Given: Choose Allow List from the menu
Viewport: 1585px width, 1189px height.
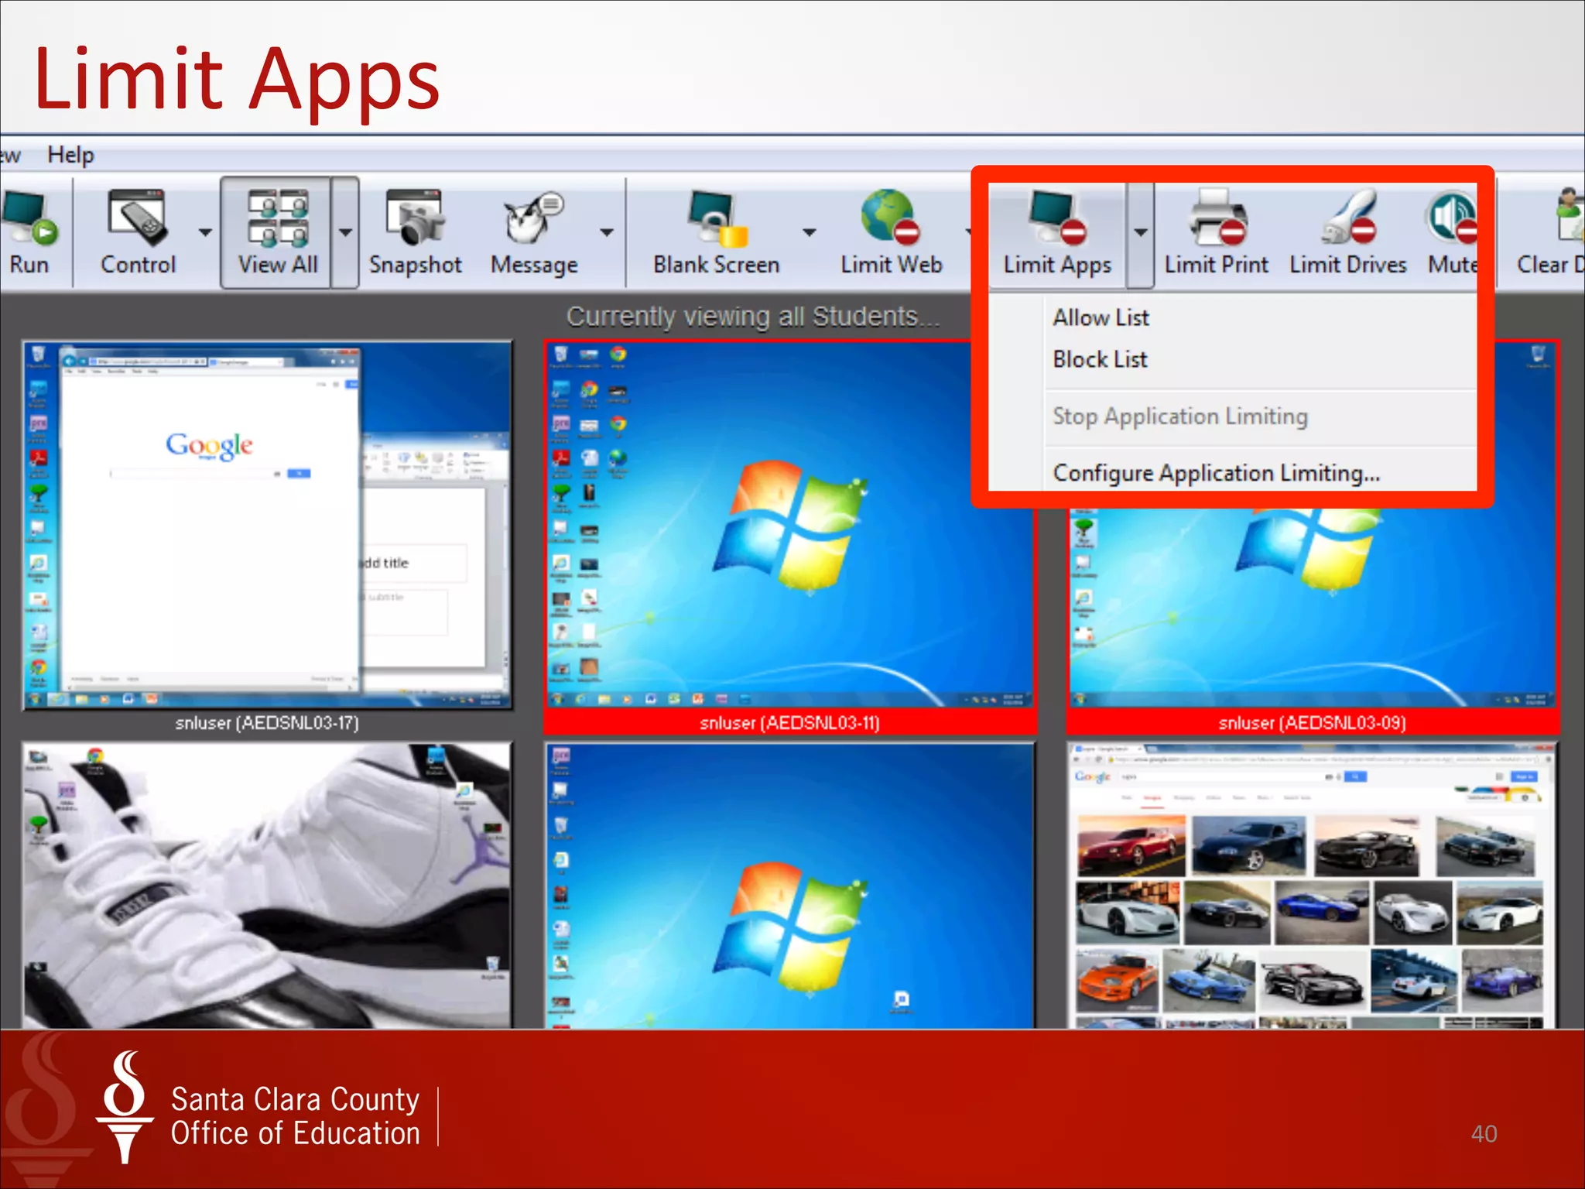Looking at the screenshot, I should click(x=1101, y=317).
